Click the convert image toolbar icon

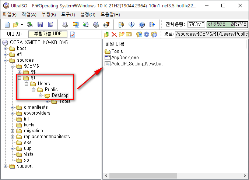pos(86,25)
